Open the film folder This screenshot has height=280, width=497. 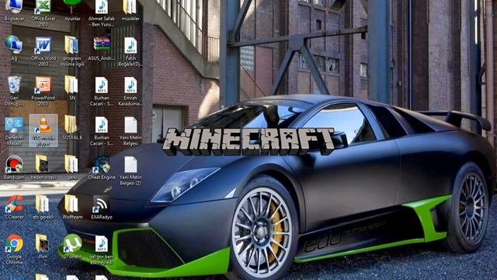point(43,247)
